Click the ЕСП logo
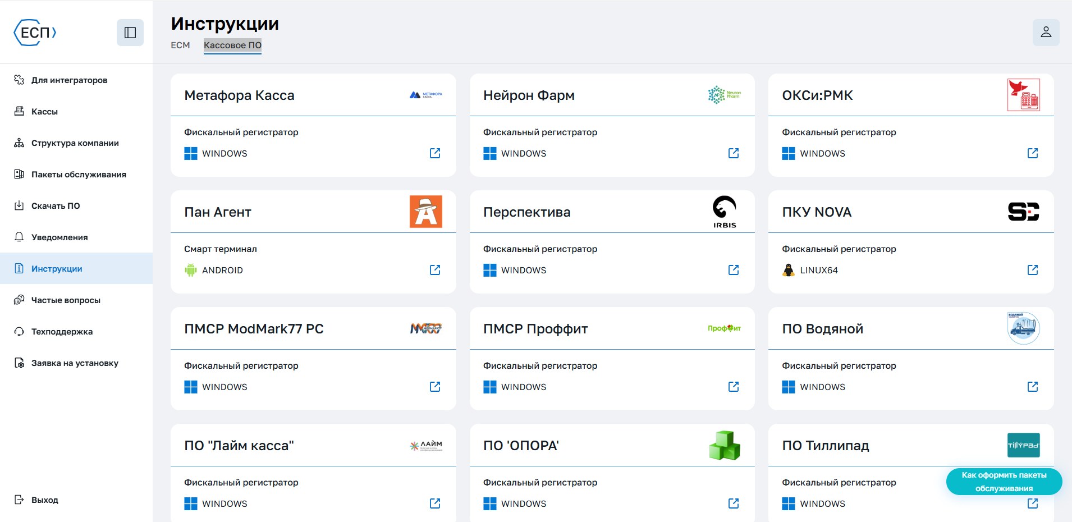 (35, 33)
